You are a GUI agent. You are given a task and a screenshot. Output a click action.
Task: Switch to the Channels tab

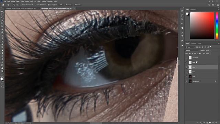click(x=194, y=43)
